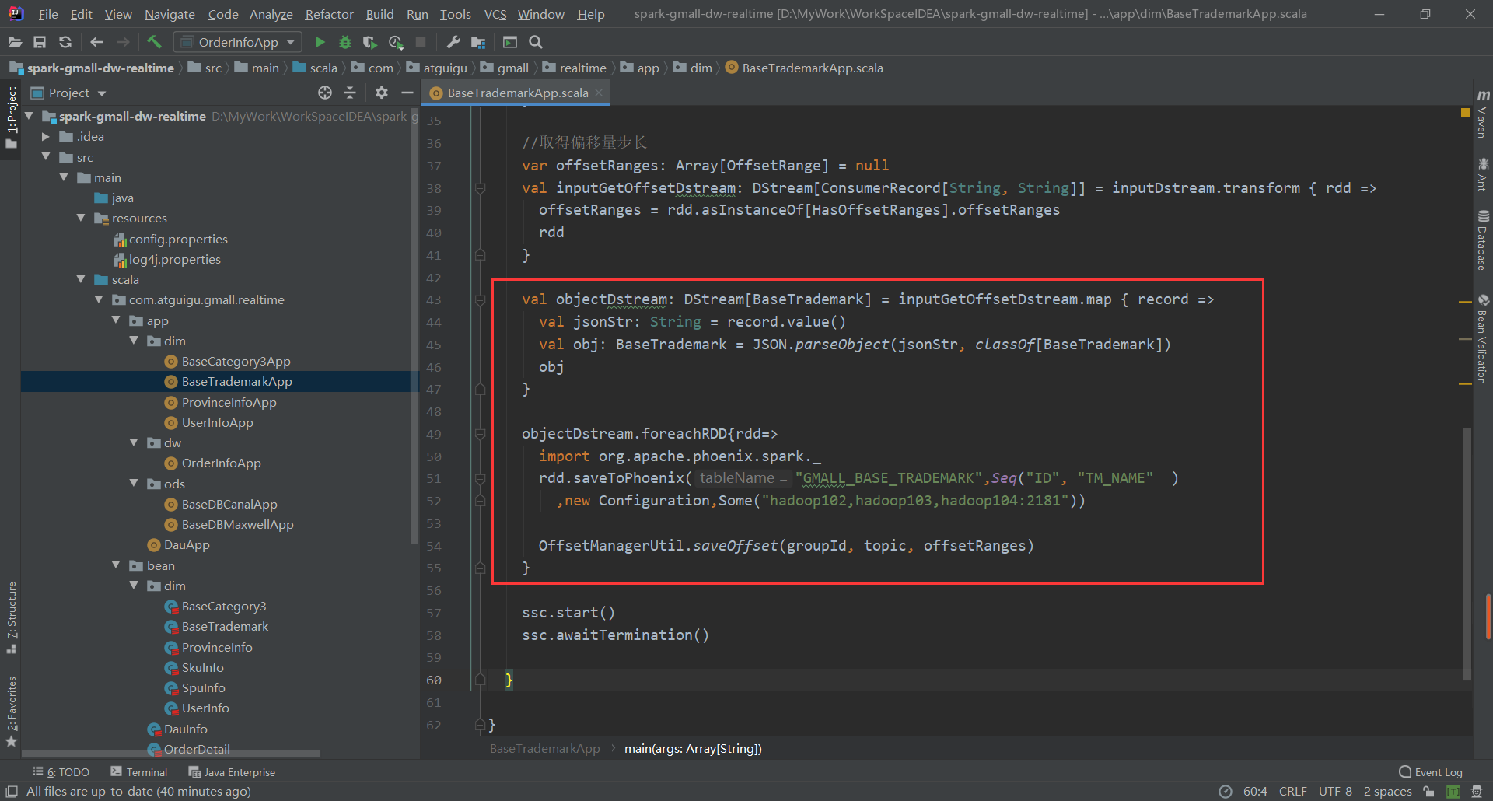Open the File menu
The width and height of the screenshot is (1493, 801).
[x=48, y=14]
